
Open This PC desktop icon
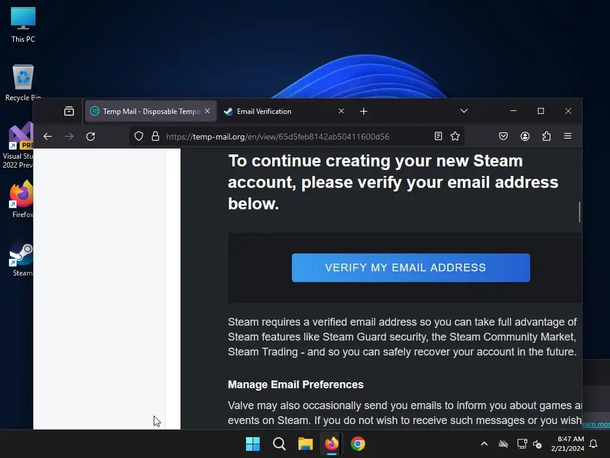[x=23, y=24]
